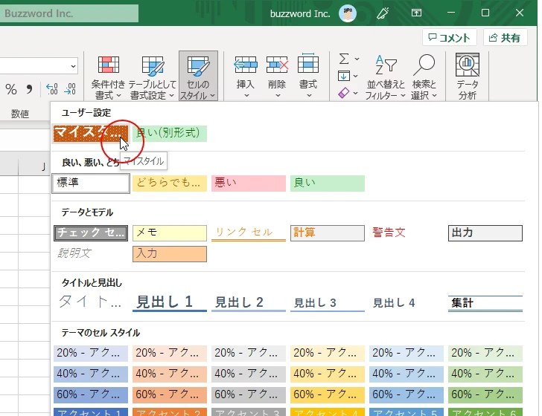Apply the 見出し 1 heading style

pyautogui.click(x=170, y=302)
